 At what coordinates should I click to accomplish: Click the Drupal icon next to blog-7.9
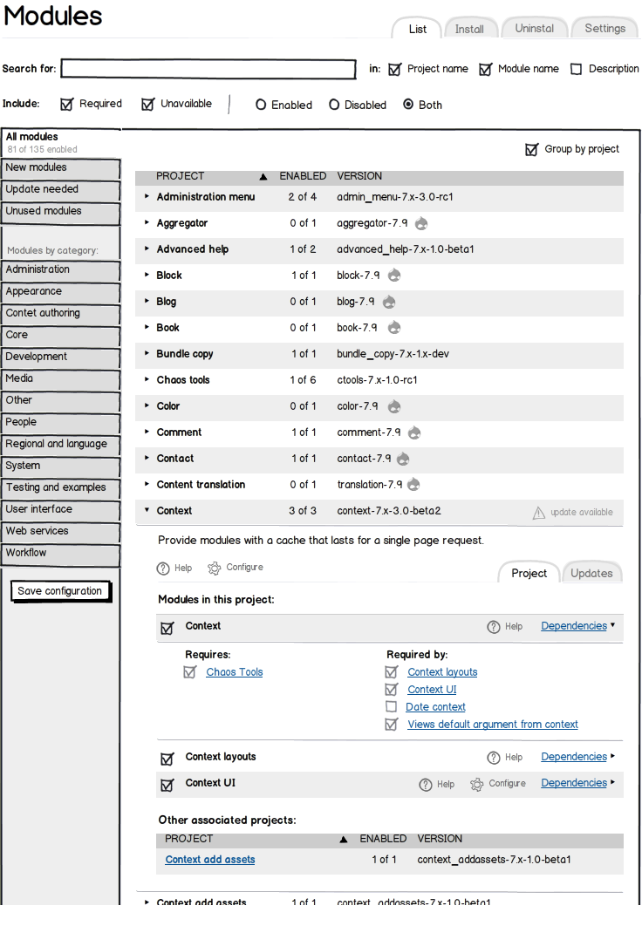coord(389,302)
